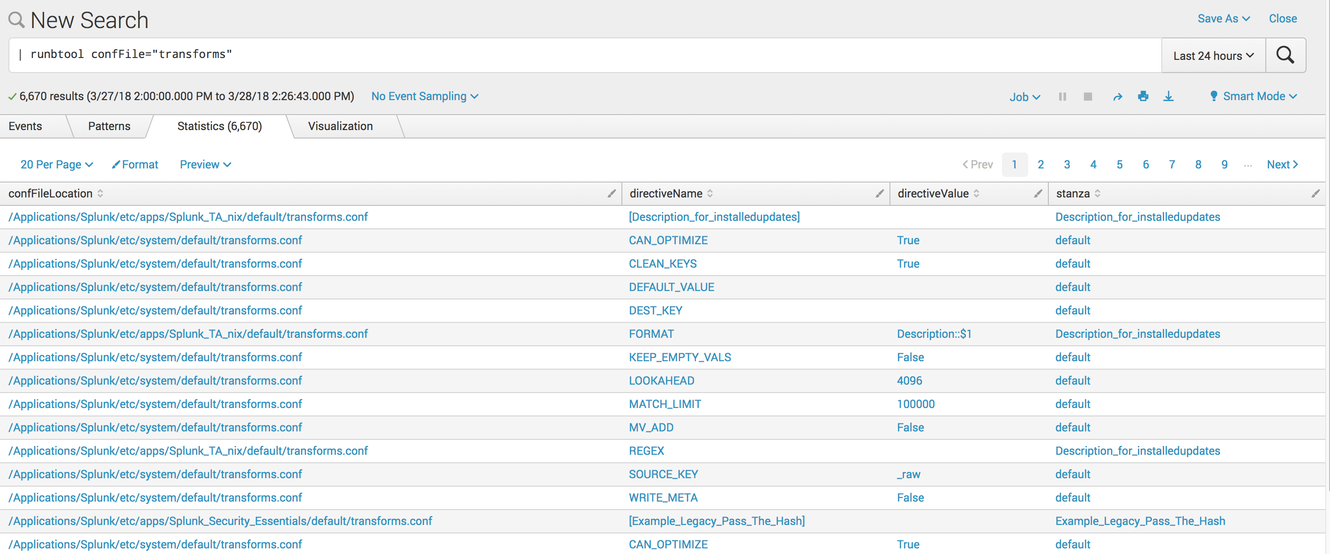Jump to results page 3
The width and height of the screenshot is (1330, 554).
click(x=1067, y=164)
